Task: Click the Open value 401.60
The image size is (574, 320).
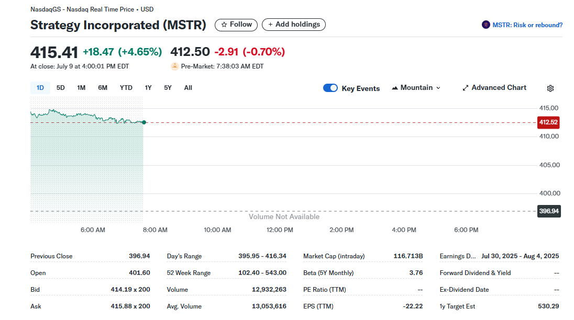Action: pos(139,273)
